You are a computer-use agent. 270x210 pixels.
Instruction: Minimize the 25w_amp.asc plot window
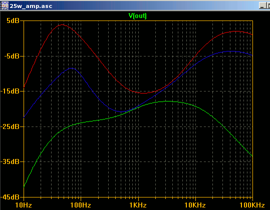click(x=262, y=5)
